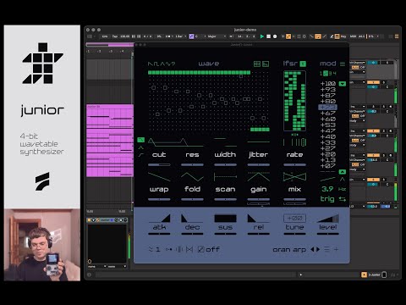Click the scan slider bar
This screenshot has width=406, height=305.
pos(225,199)
